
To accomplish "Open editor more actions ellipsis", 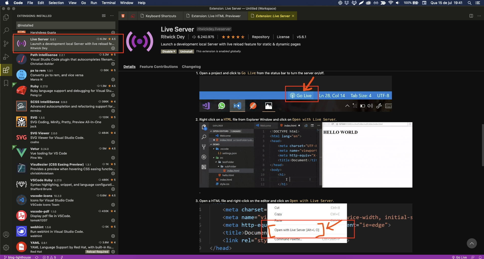I will click(x=479, y=16).
